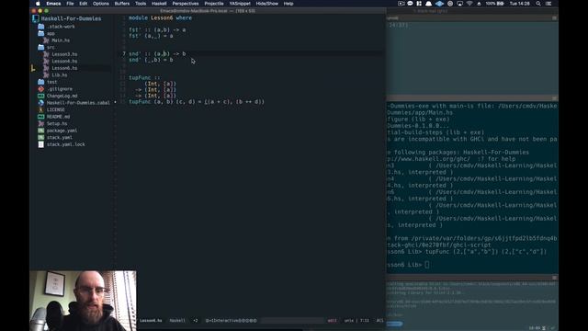Image resolution: width=588 pixels, height=331 pixels.
Task: Click the webcam video thumbnail
Action: coord(83,301)
